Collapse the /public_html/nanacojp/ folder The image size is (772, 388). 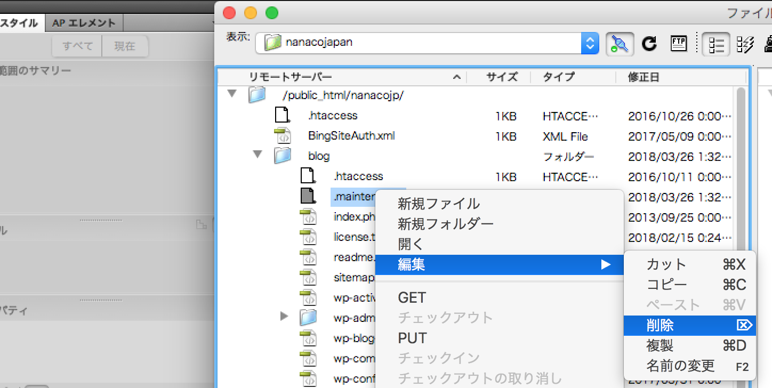point(231,94)
